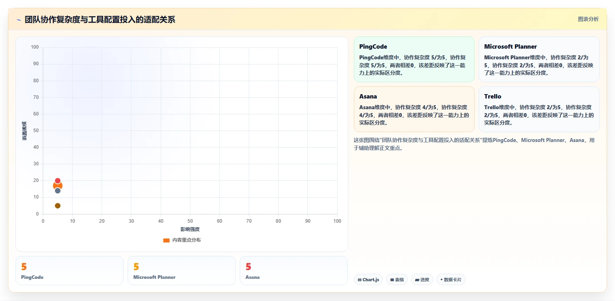Open the PingCode description card

click(414, 59)
